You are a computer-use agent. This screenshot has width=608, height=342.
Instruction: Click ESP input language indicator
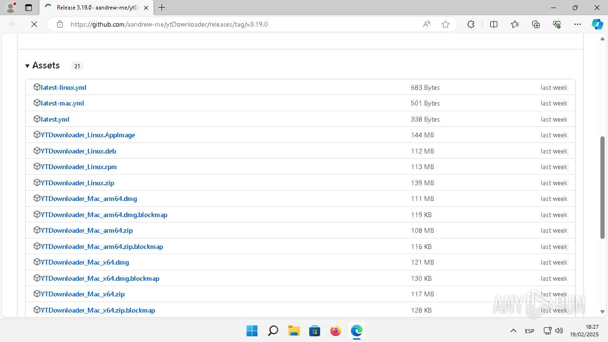(529, 331)
